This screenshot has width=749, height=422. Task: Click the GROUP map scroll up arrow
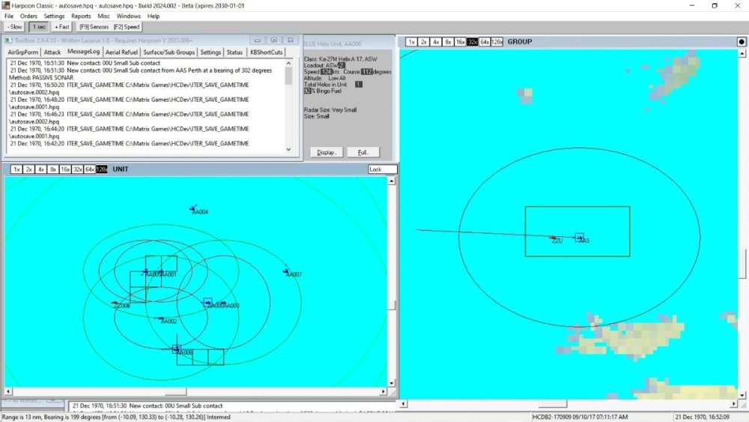742,53
